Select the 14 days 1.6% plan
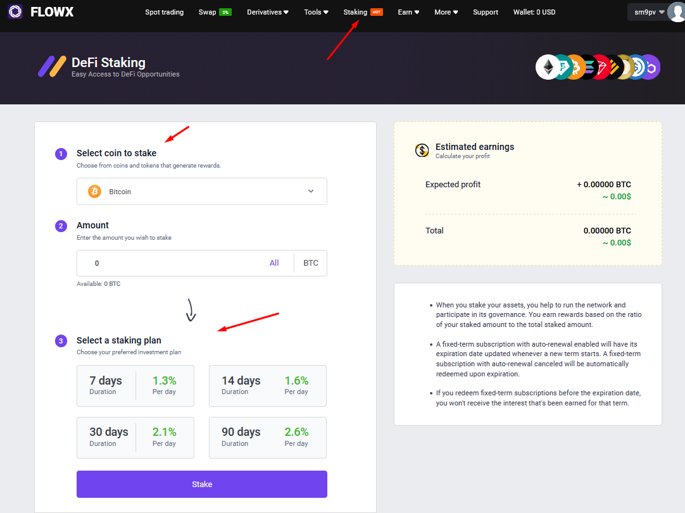The image size is (685, 513). pos(268,386)
